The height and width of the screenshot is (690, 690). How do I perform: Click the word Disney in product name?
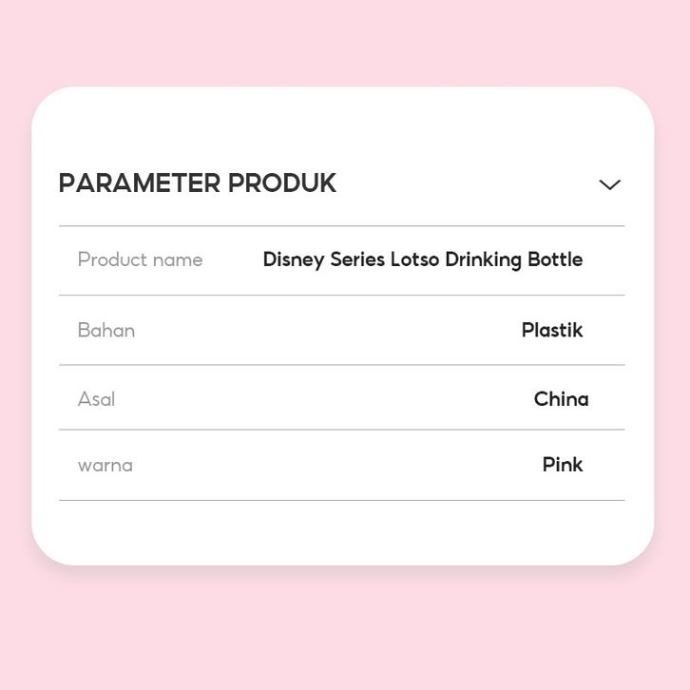pos(293,259)
